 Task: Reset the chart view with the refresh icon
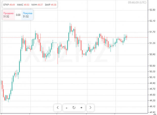pos(74,108)
